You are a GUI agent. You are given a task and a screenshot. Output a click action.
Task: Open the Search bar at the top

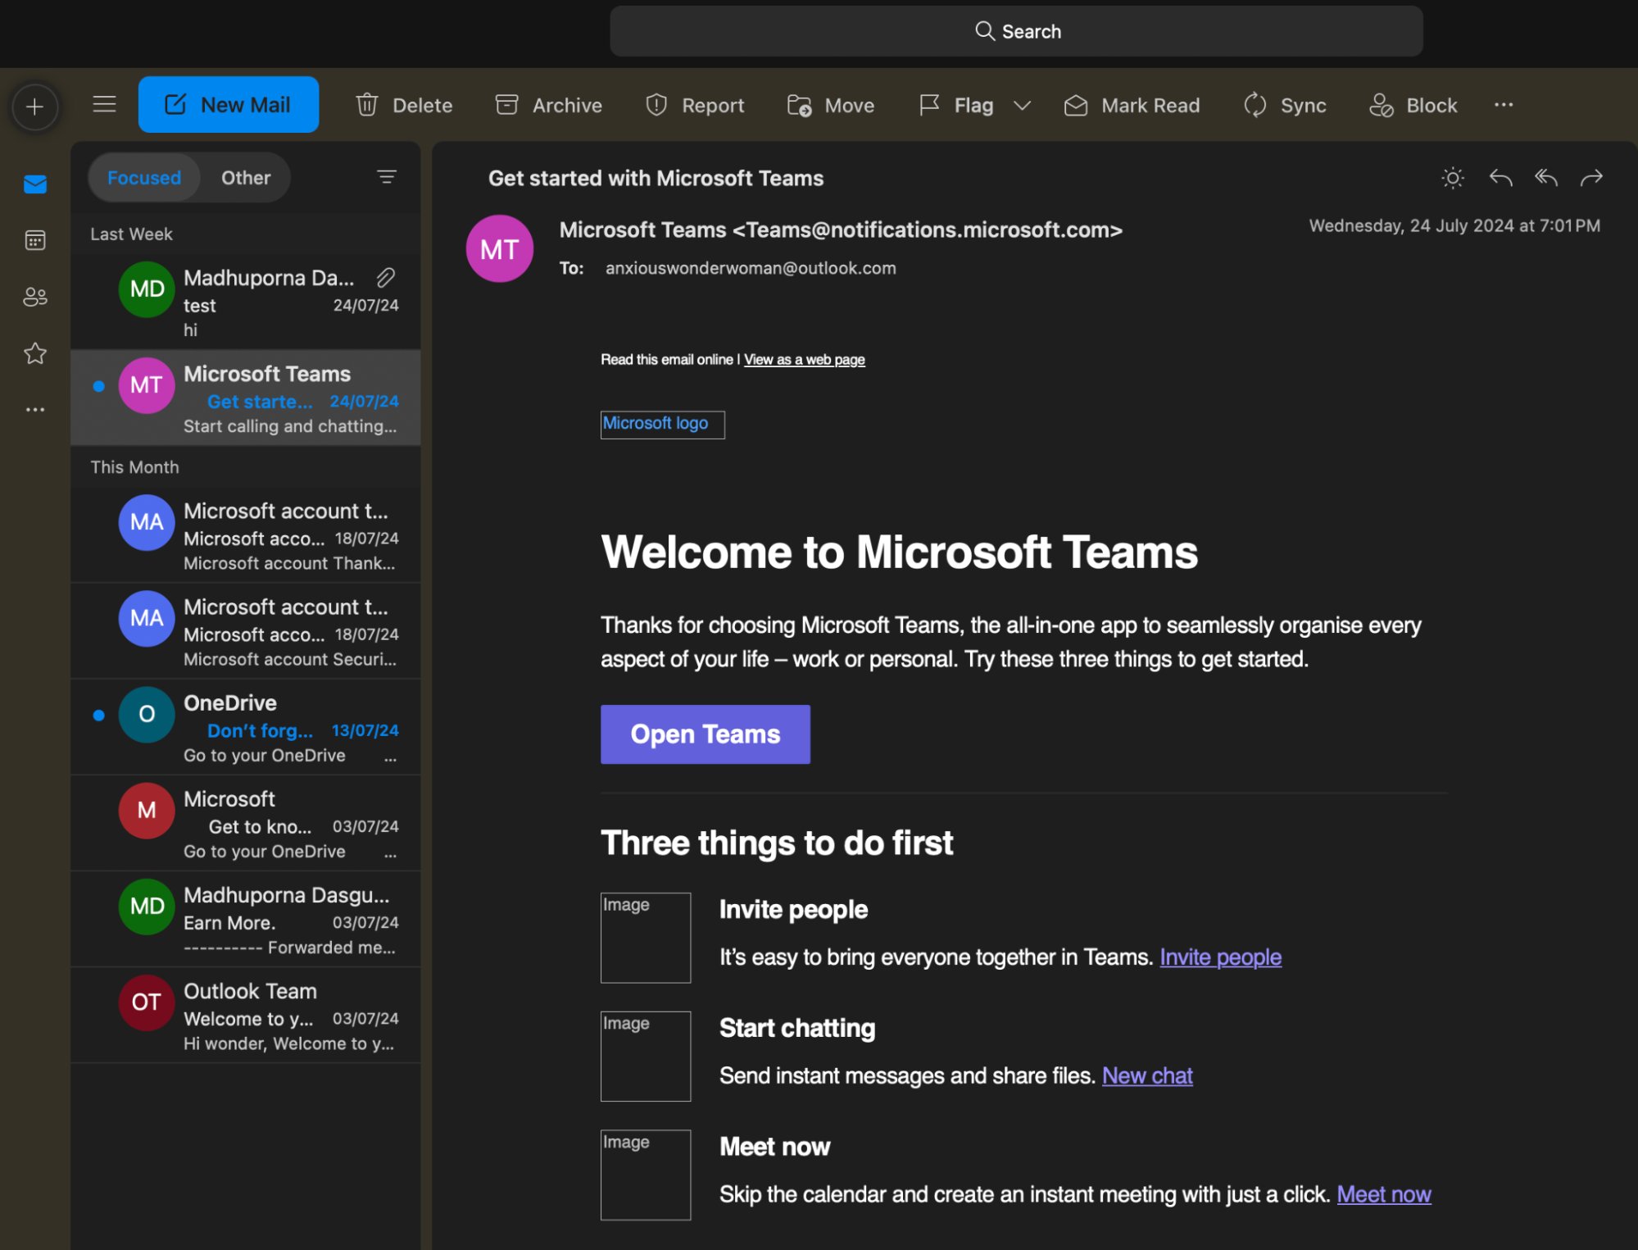coord(1017,30)
